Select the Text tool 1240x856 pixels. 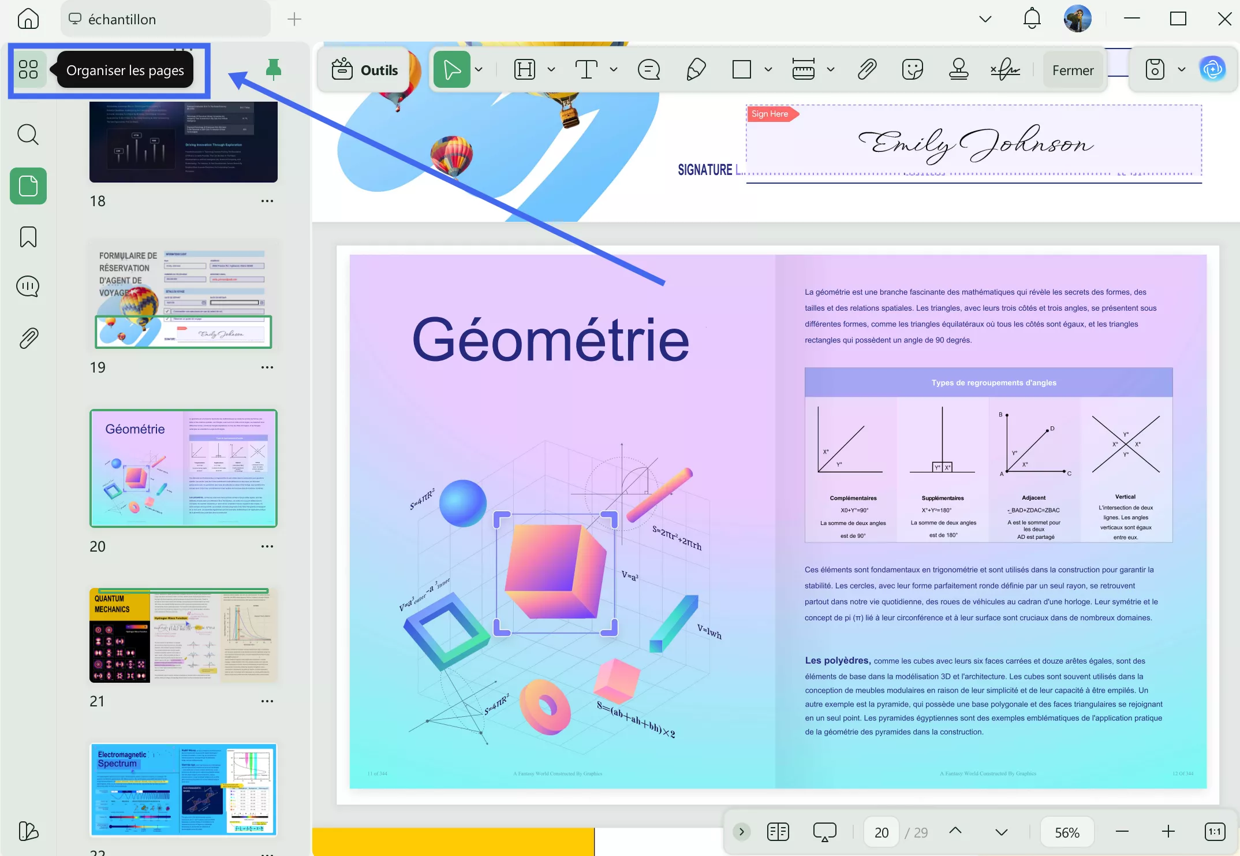coord(586,69)
